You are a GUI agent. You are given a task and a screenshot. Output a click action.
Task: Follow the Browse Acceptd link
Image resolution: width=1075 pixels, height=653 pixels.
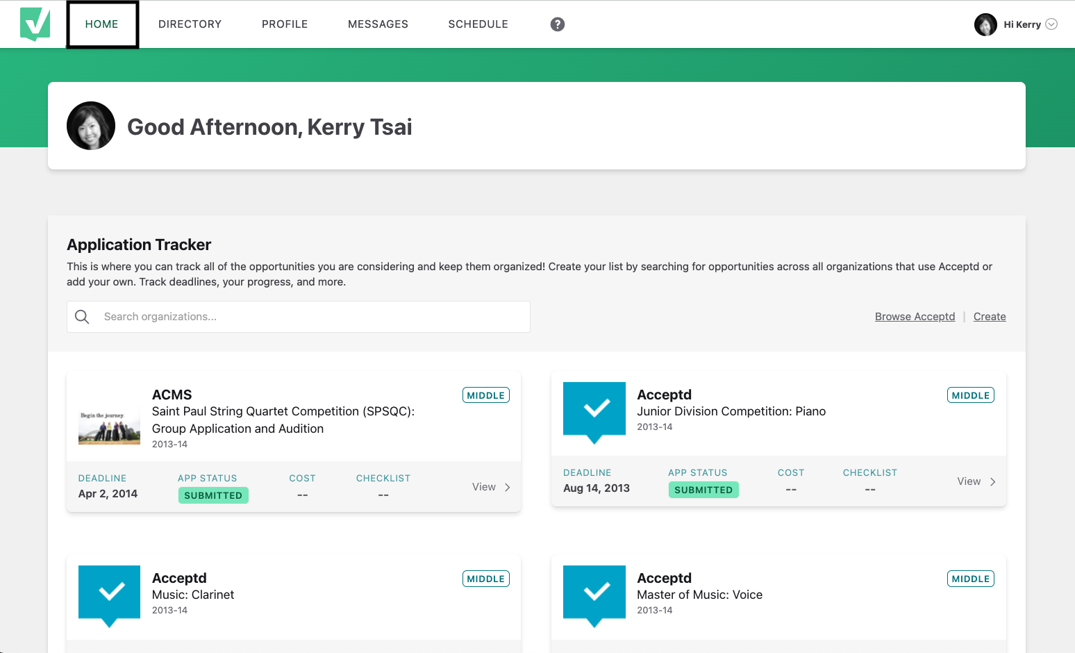[915, 317]
